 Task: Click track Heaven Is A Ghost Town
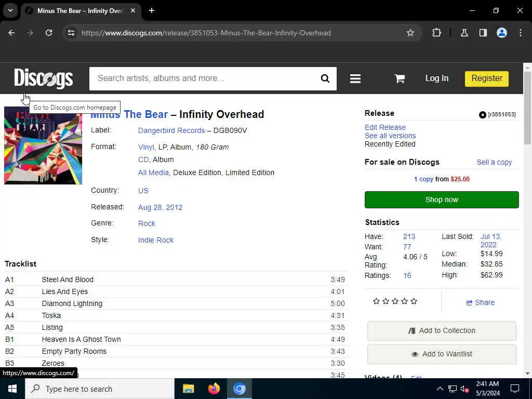[81, 339]
